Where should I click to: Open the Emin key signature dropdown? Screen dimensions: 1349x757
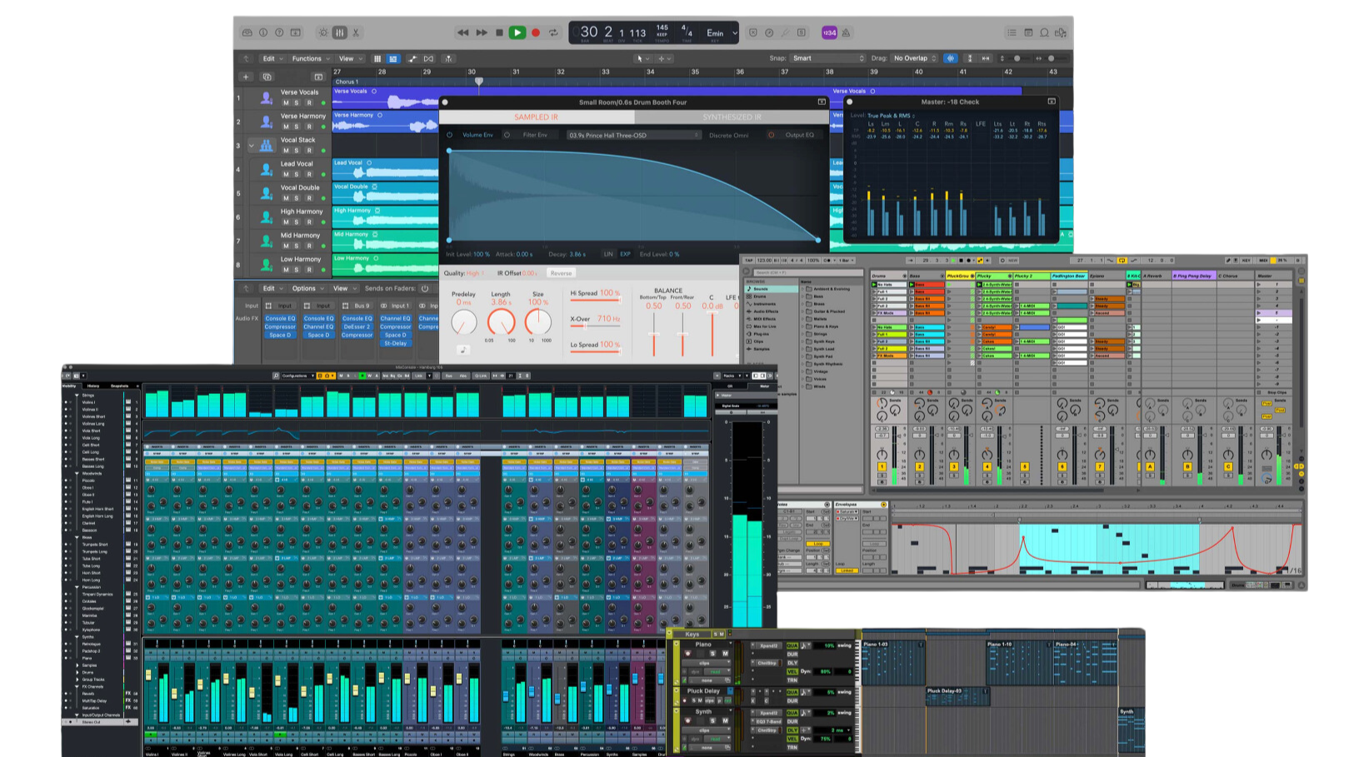pyautogui.click(x=722, y=33)
